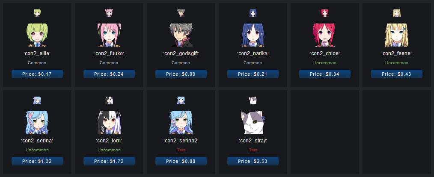Click the :con2_chloe: emoticon name text
Image resolution: width=434 pixels, height=177 pixels.
325,53
